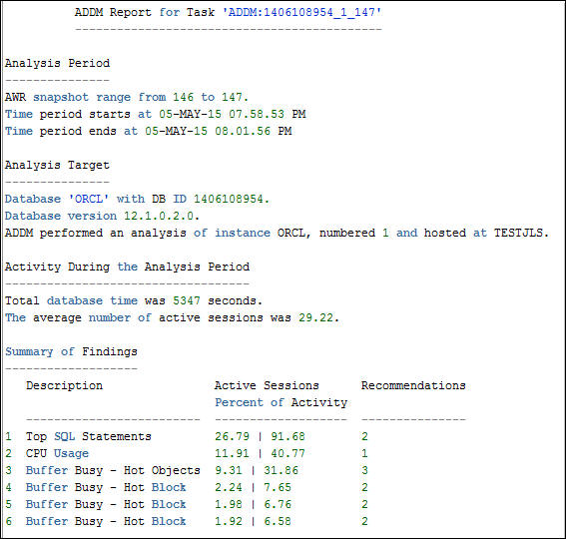Click the '9.31 | 31.86' value
566x539 pixels.
pyautogui.click(x=257, y=470)
